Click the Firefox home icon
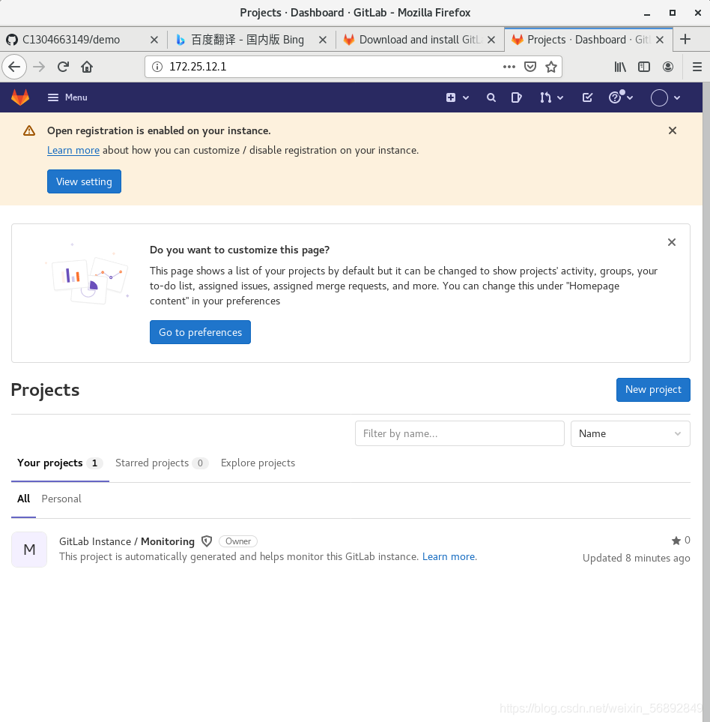Viewport: 710px width, 722px height. tap(87, 67)
